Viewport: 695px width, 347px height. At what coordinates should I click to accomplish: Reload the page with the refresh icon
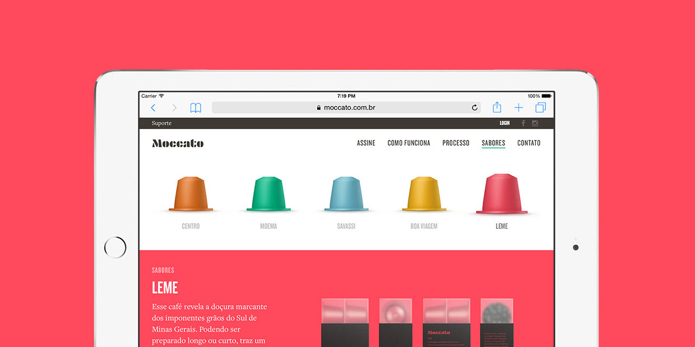(x=475, y=107)
